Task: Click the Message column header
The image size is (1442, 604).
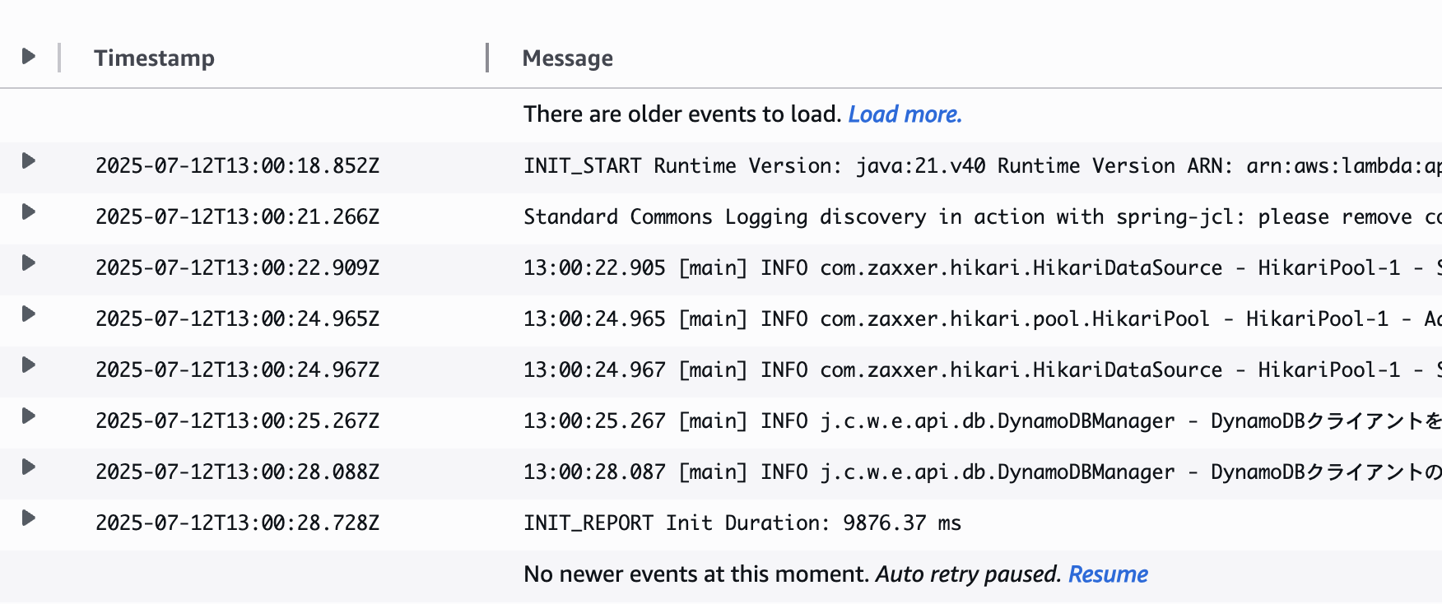Action: pos(567,58)
